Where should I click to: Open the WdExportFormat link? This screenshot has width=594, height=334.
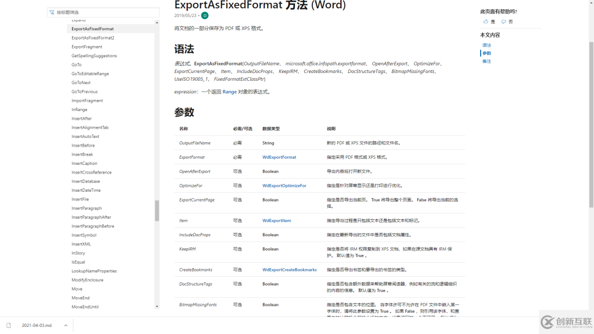click(x=279, y=157)
